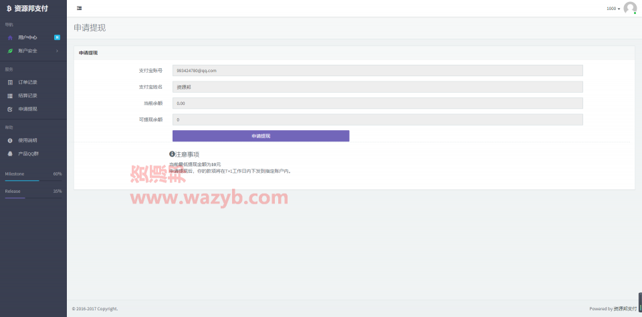The height and width of the screenshot is (317, 642).
Task: Click the 支付宝账号 label
Action: coord(150,70)
